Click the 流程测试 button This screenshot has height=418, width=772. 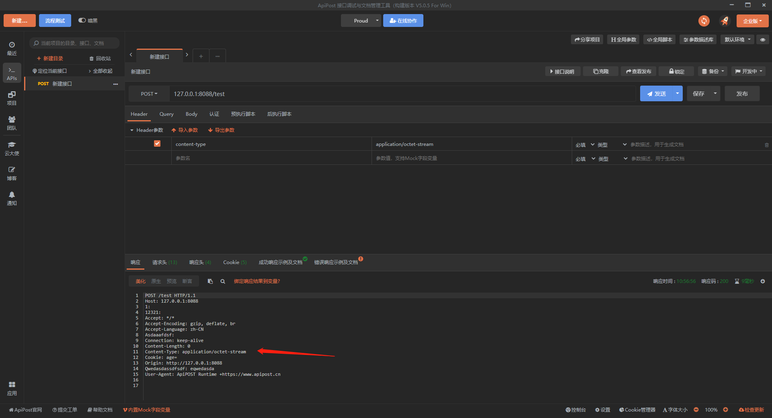(x=55, y=20)
